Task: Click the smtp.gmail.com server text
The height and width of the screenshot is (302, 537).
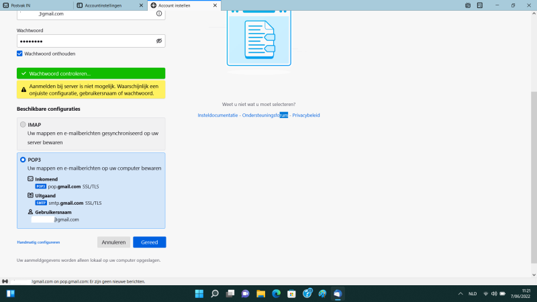Action: click(x=66, y=203)
